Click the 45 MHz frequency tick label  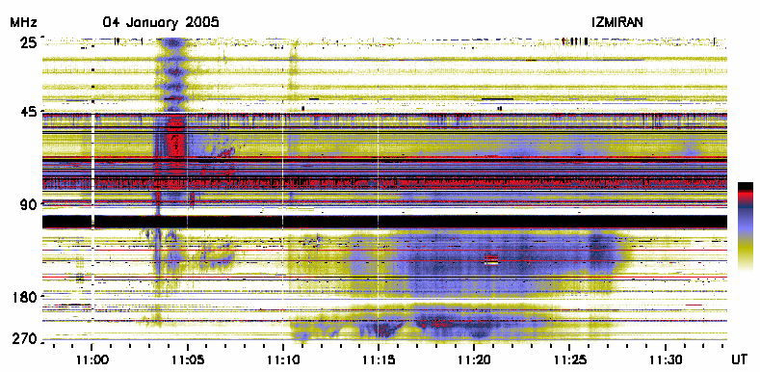pyautogui.click(x=28, y=112)
